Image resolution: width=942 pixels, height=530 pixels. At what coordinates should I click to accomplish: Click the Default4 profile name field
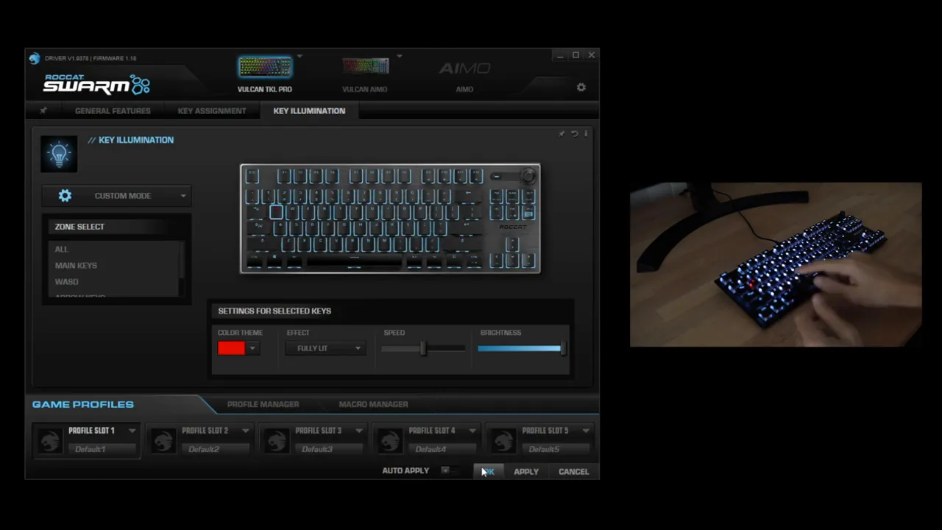pyautogui.click(x=442, y=449)
